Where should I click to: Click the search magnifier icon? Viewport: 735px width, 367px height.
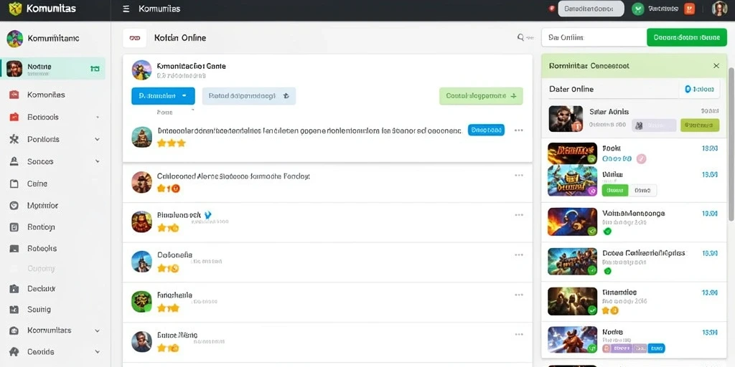(521, 37)
